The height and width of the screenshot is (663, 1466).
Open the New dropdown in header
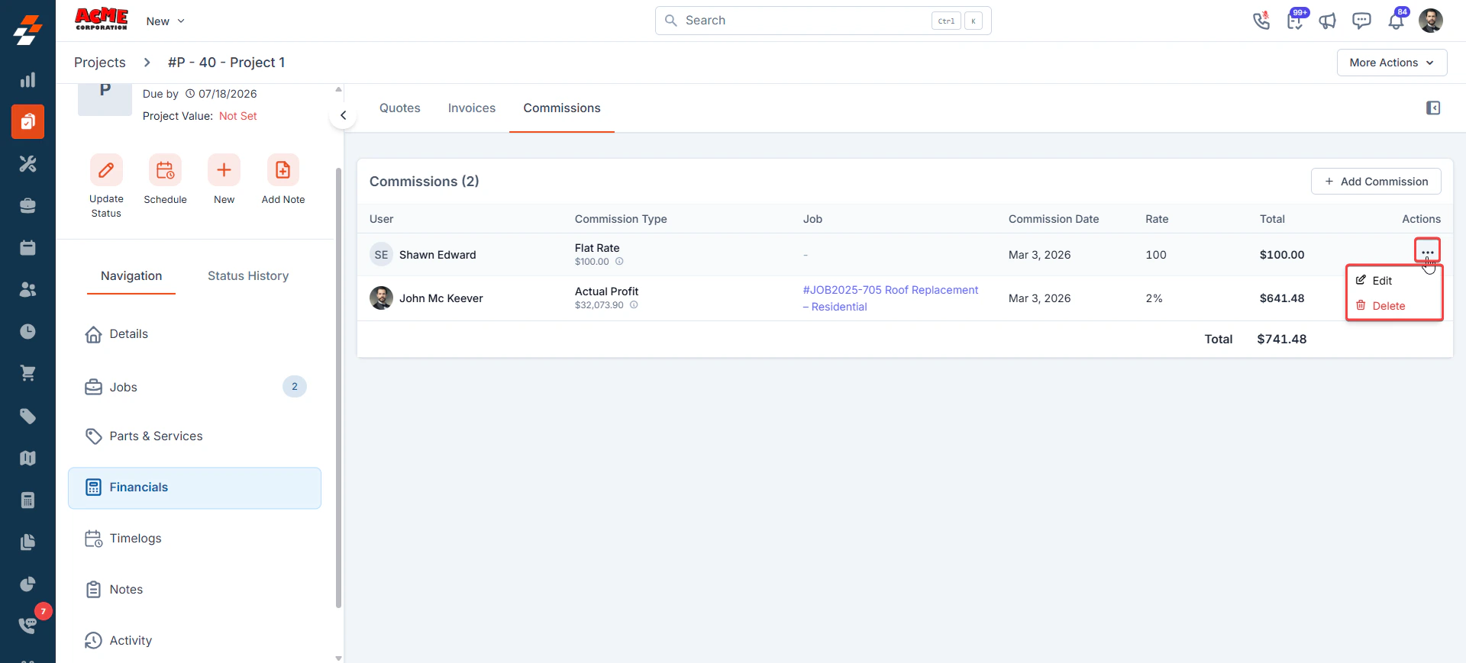[x=165, y=21]
